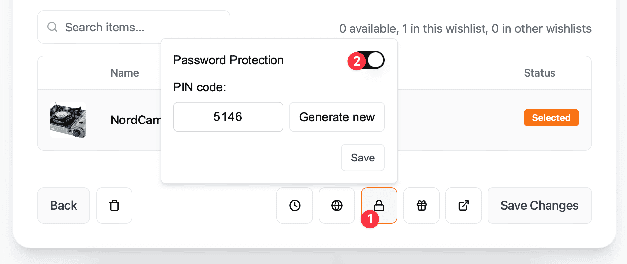
Task: Toggle the Password Protection switch
Action: pos(371,60)
